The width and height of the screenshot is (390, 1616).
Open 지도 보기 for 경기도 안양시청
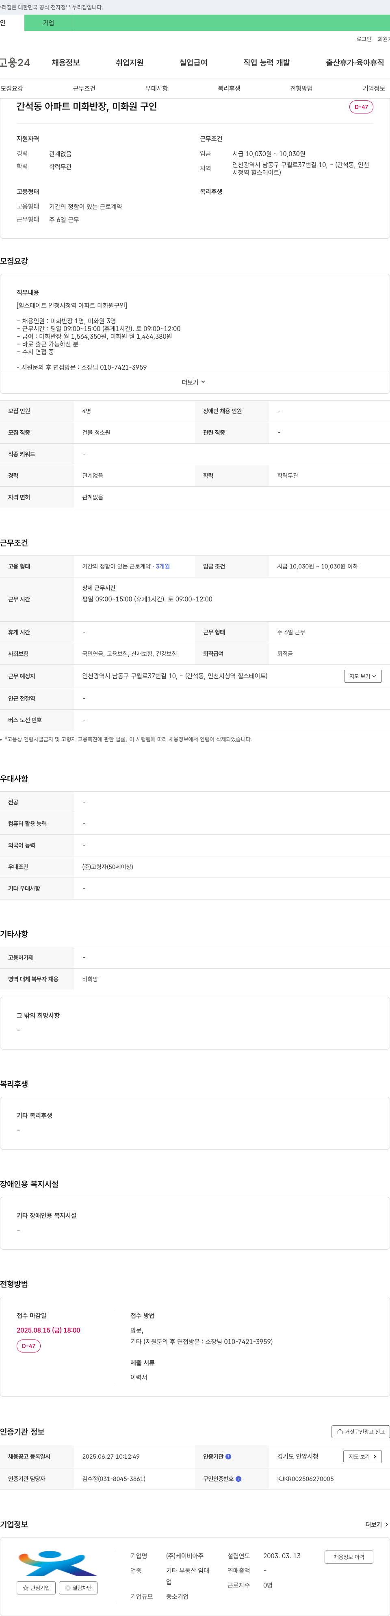(362, 1457)
